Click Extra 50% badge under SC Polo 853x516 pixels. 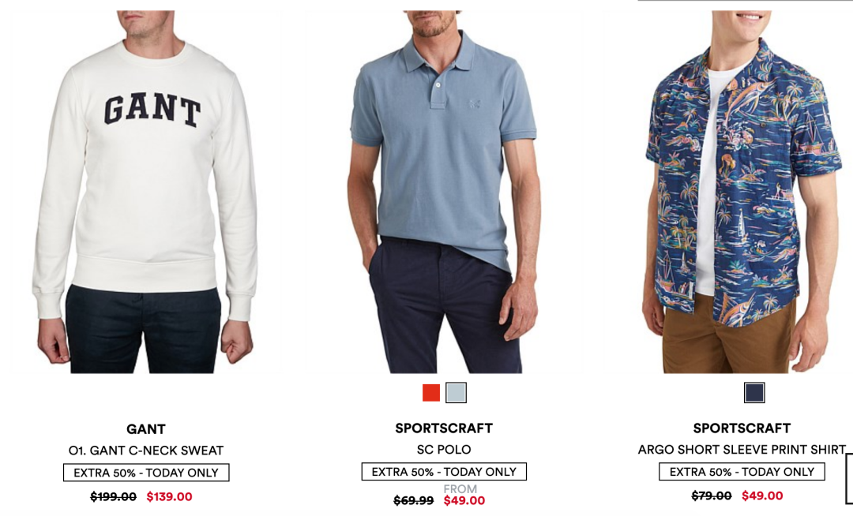pos(444,472)
